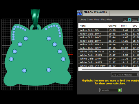Click the 25.03 grams value

[112, 66]
